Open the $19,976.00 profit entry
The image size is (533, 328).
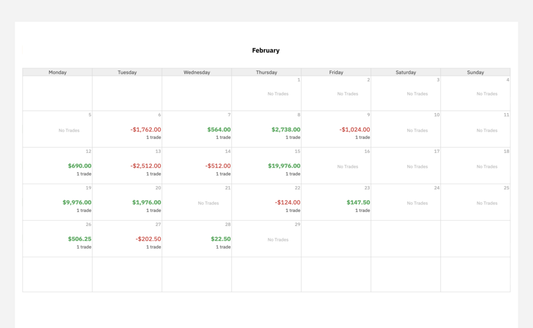point(284,166)
